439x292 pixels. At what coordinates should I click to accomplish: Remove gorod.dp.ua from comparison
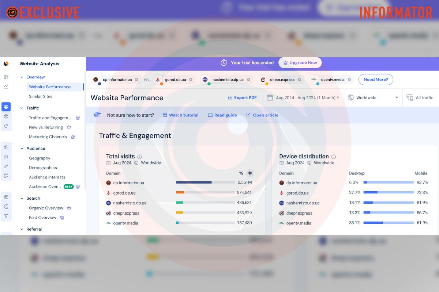(191, 80)
